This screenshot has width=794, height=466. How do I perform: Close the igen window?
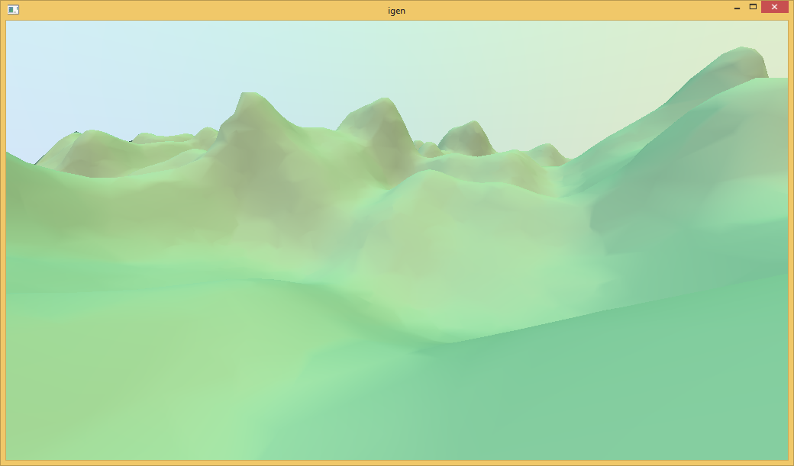tap(774, 8)
